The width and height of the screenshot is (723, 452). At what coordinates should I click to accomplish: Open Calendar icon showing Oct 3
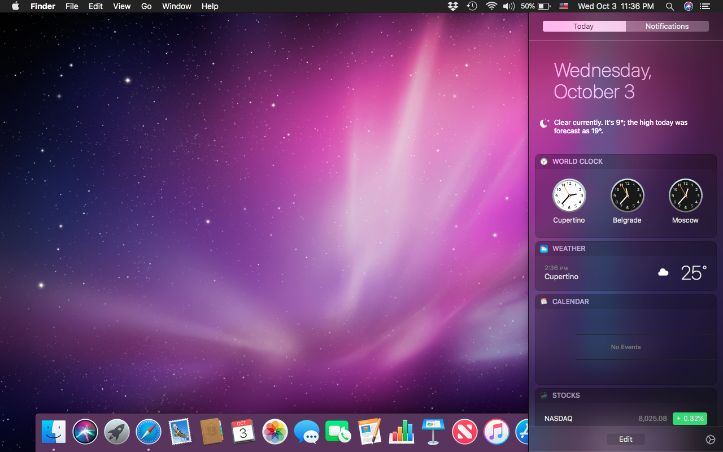(243, 432)
